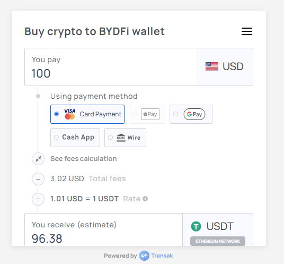Click the You pay amount field

[x=111, y=67]
